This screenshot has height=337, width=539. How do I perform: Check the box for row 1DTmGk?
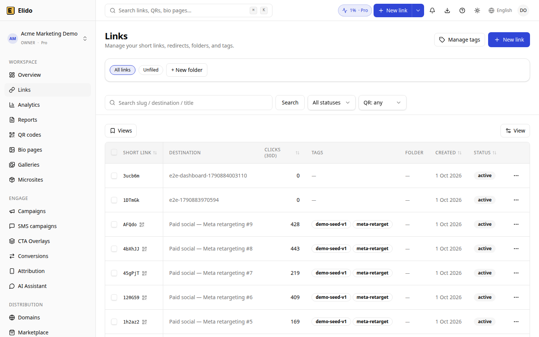(x=114, y=200)
